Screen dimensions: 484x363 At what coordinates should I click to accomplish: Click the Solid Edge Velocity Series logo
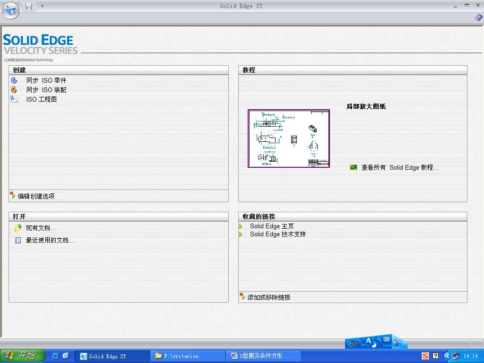click(x=40, y=48)
